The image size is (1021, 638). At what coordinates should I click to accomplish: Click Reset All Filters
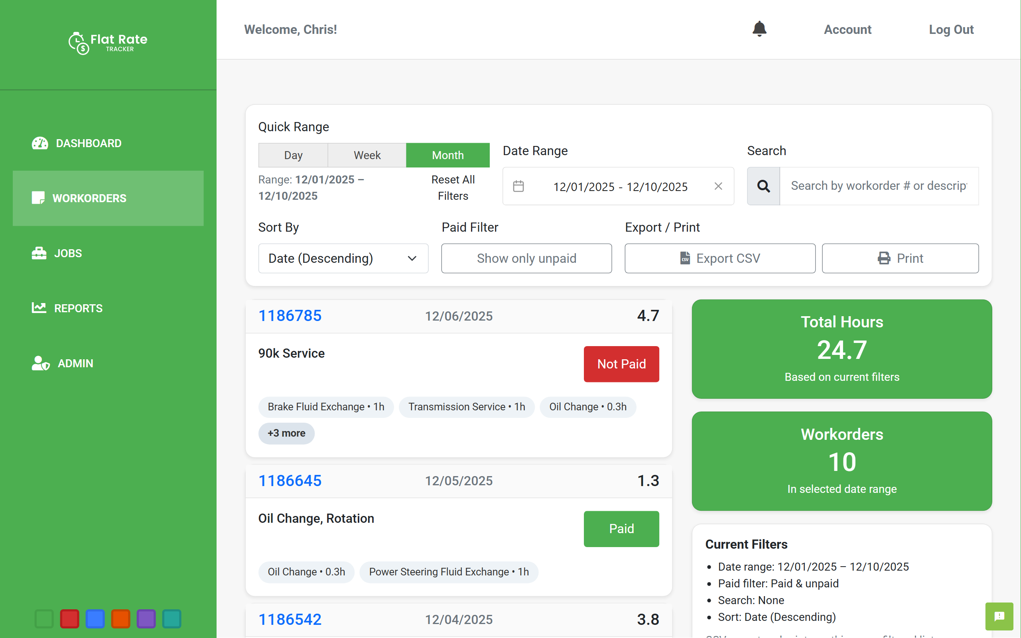(x=453, y=188)
